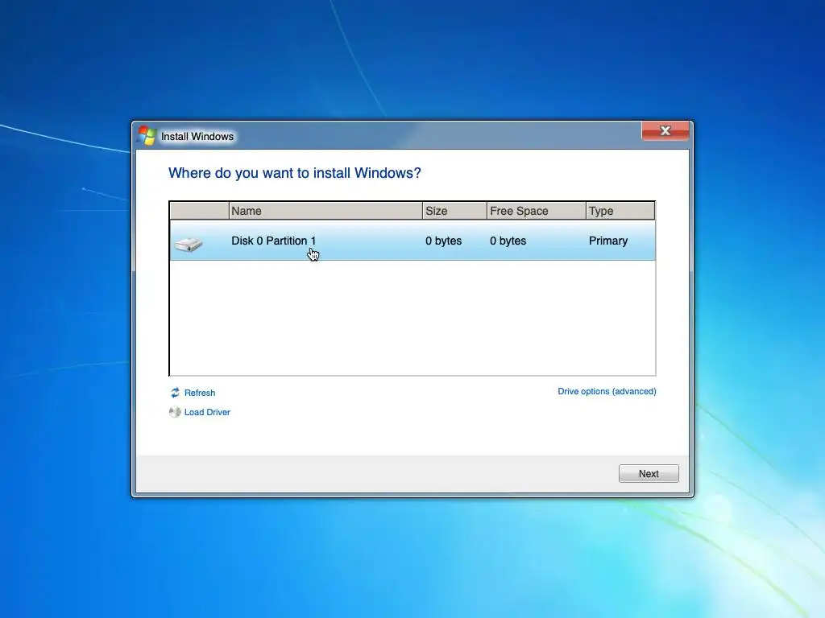This screenshot has height=618, width=825.
Task: Select the hard drive icon for Disk 0
Action: pyautogui.click(x=189, y=244)
